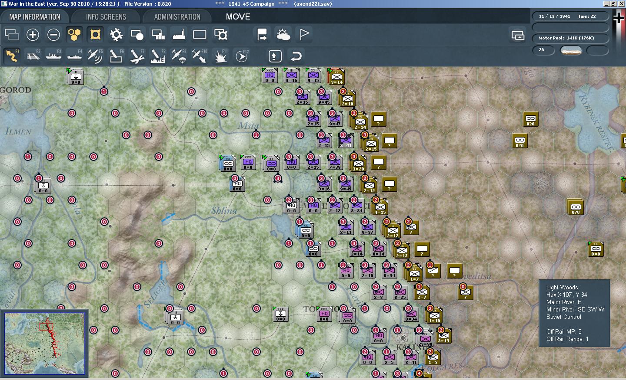Select Bomb unit mode (F6) button
The image size is (626, 380).
pos(116,56)
